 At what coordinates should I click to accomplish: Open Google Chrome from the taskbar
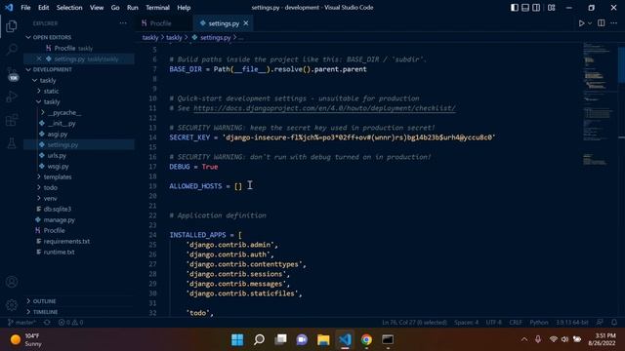366,340
